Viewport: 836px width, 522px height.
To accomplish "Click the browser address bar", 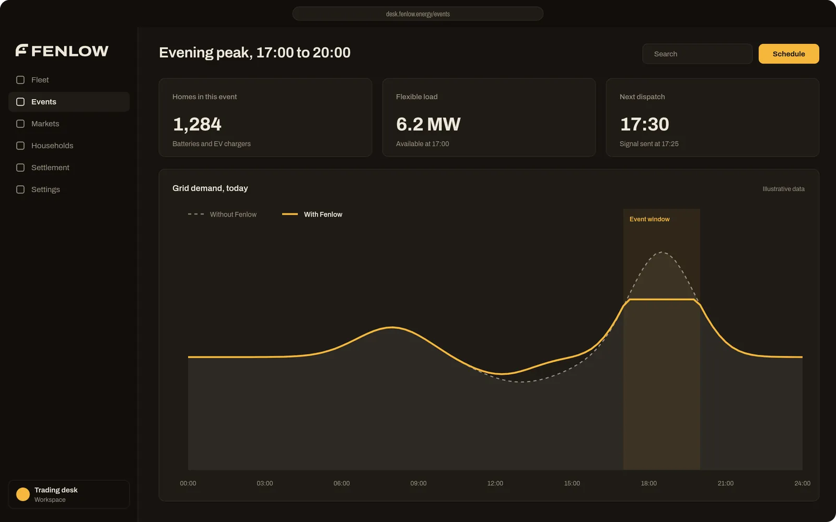I will tap(418, 14).
